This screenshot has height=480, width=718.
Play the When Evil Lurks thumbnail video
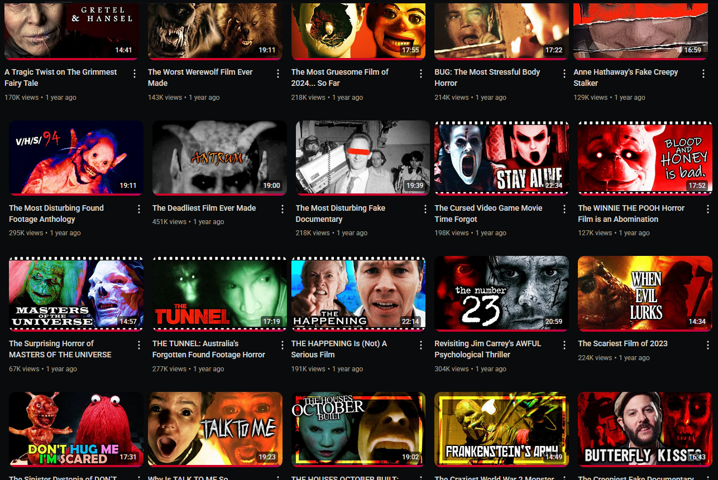coord(645,293)
